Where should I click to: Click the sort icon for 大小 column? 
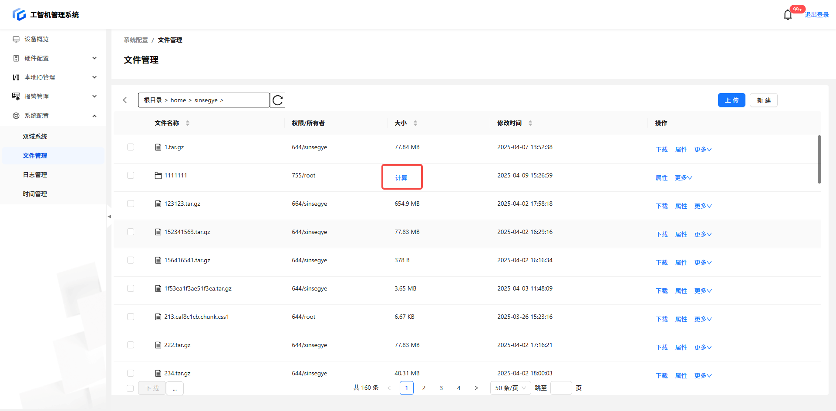point(415,123)
